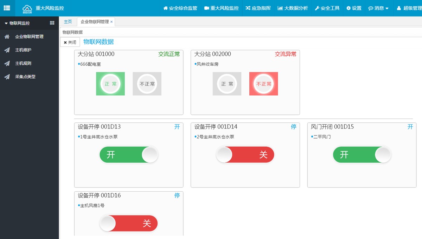
Task: Click the grid icon beside 物联网监控
Action: click(x=52, y=23)
